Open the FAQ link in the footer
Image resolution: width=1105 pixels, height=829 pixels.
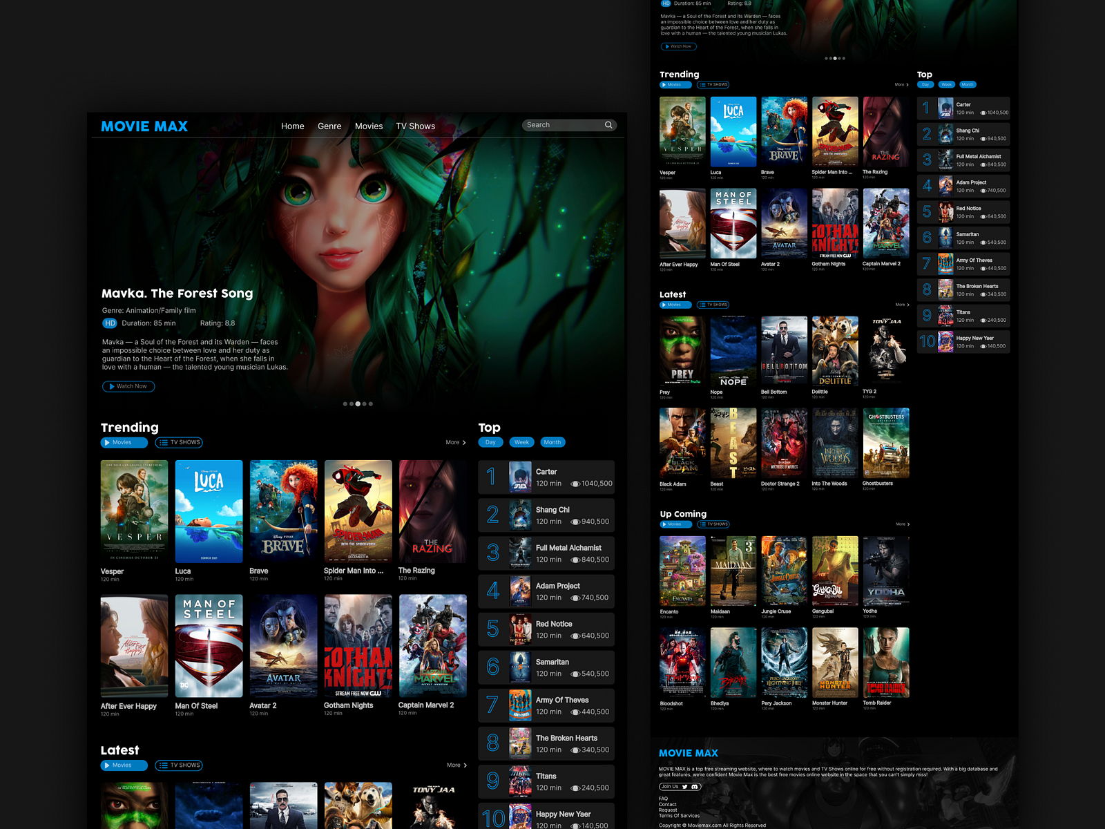tap(665, 798)
